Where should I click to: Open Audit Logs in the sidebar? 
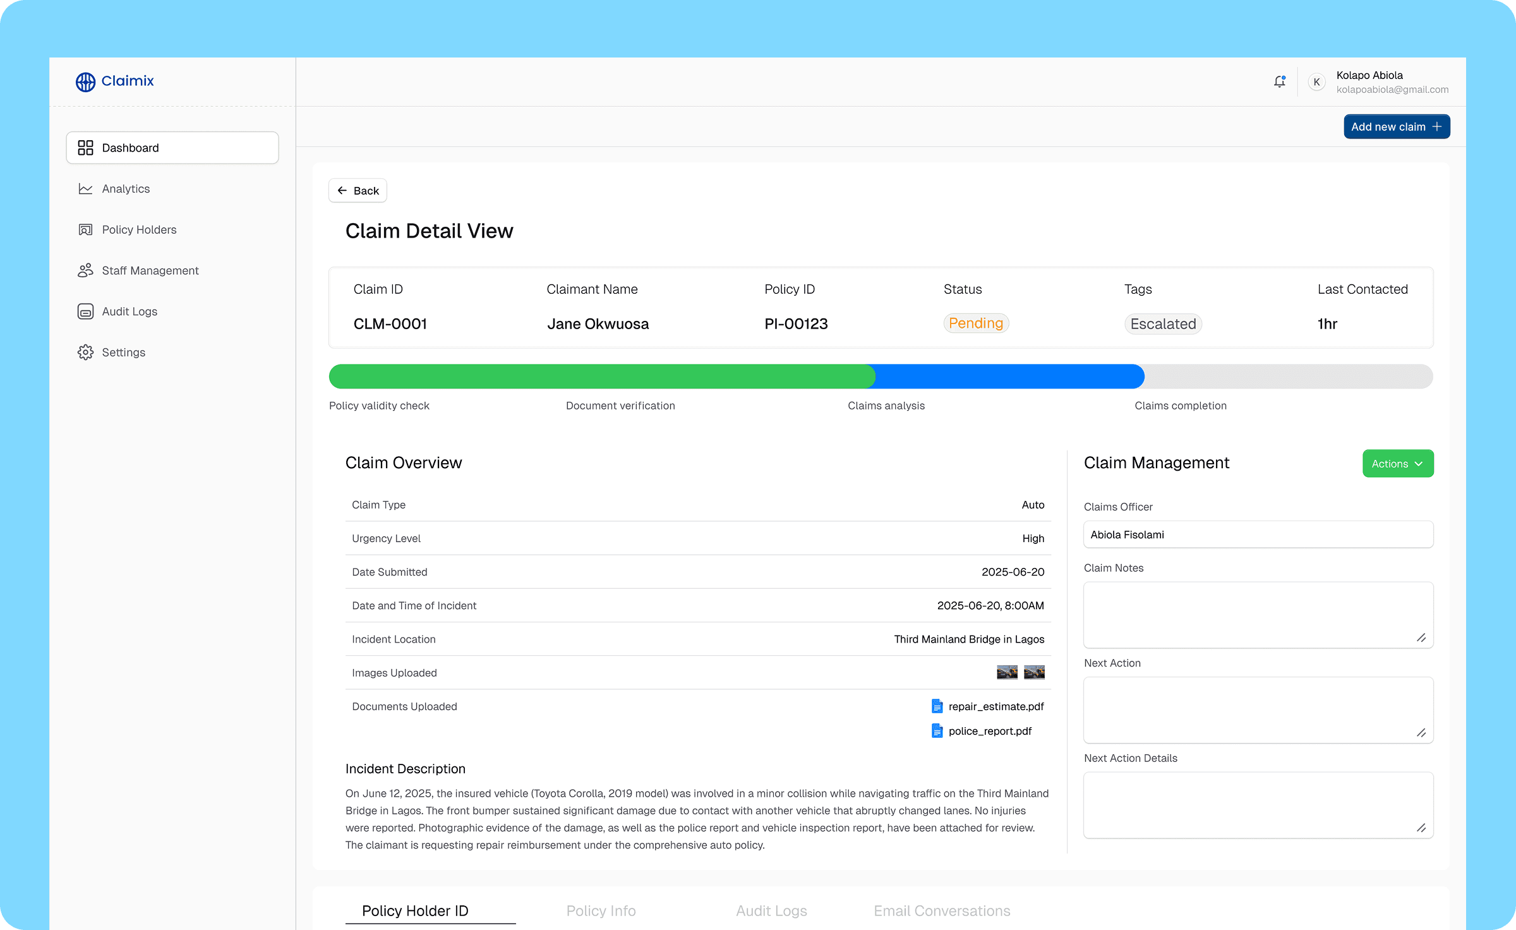point(129,311)
